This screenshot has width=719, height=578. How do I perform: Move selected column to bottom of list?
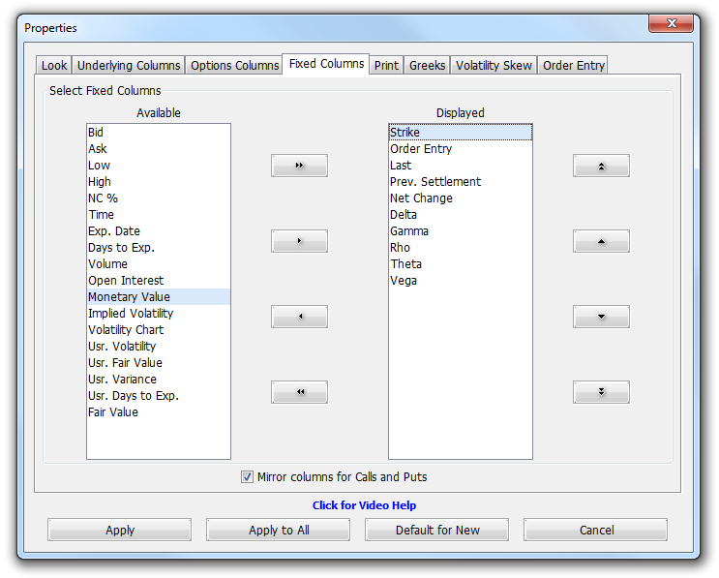pos(601,392)
